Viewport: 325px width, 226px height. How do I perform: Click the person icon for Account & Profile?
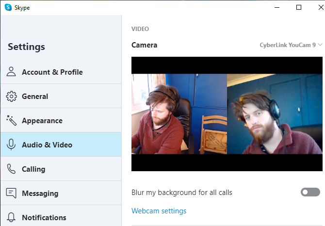tap(11, 72)
